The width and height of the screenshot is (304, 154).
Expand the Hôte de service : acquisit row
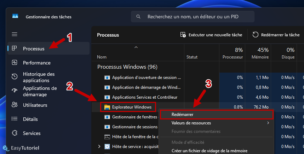99,147
